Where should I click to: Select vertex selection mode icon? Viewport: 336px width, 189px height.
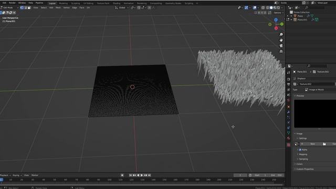pos(22,7)
